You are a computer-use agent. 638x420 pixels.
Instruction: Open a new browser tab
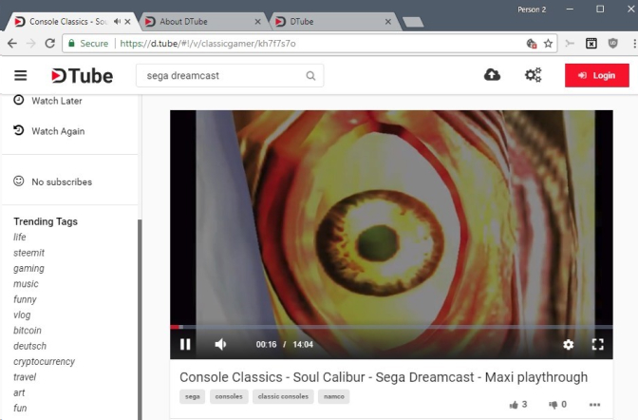(x=413, y=22)
